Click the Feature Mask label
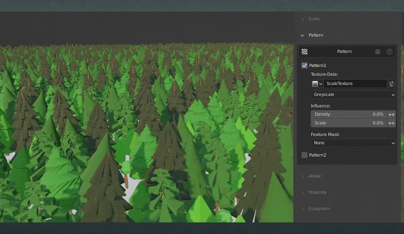 (325, 134)
